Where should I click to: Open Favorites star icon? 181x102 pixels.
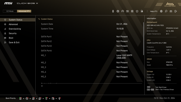click(137, 11)
